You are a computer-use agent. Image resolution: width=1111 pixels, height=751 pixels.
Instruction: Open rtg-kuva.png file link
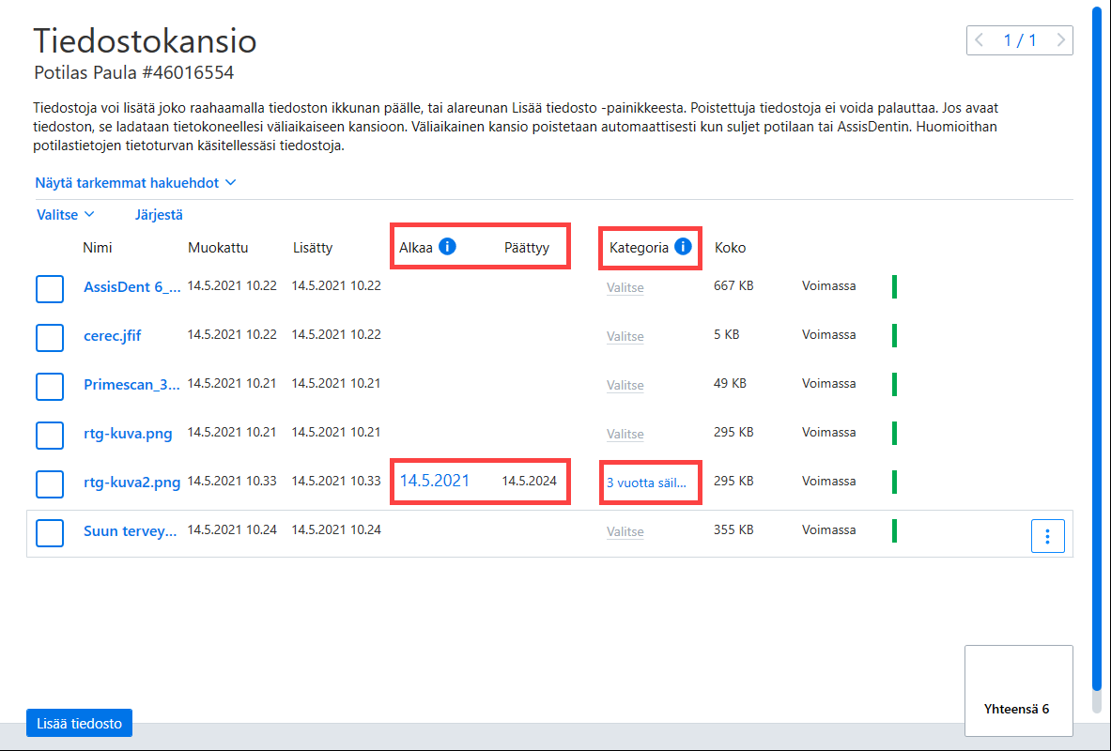pos(128,434)
